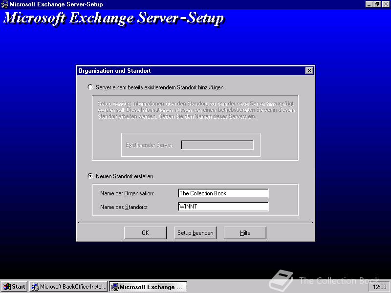Click the 'Setup beenden' button
Image resolution: width=391 pixels, height=293 pixels.
(x=195, y=233)
